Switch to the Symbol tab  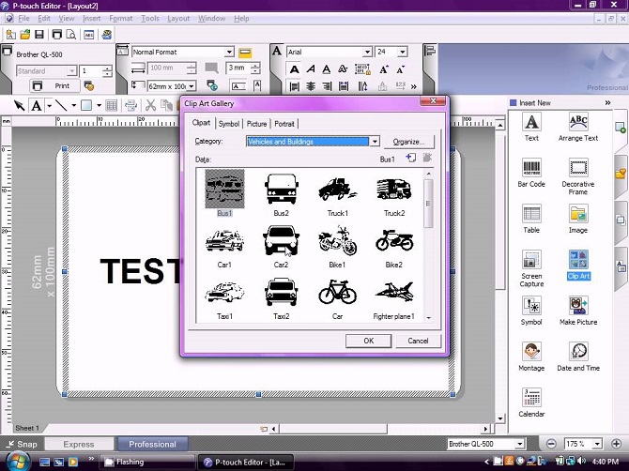coord(228,124)
